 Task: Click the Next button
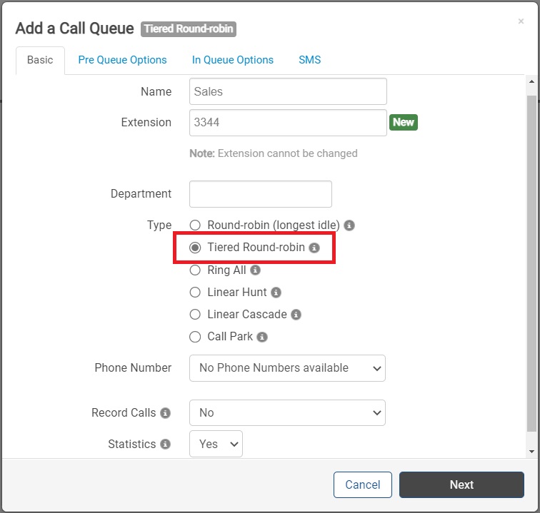pyautogui.click(x=461, y=484)
